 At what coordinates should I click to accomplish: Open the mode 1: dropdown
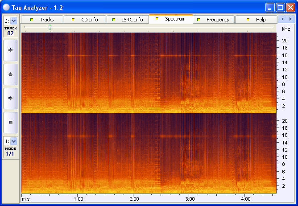tap(13, 141)
